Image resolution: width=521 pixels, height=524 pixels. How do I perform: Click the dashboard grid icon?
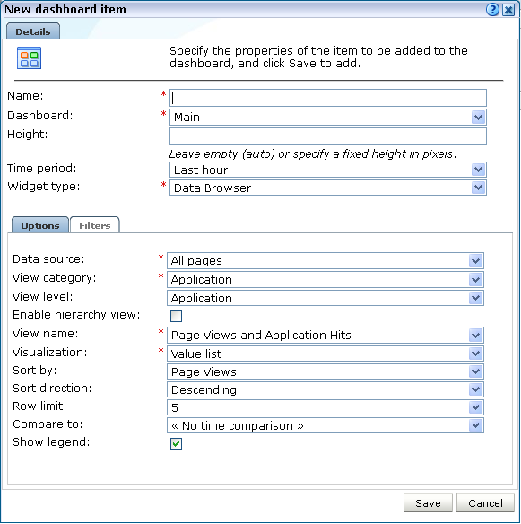point(29,57)
